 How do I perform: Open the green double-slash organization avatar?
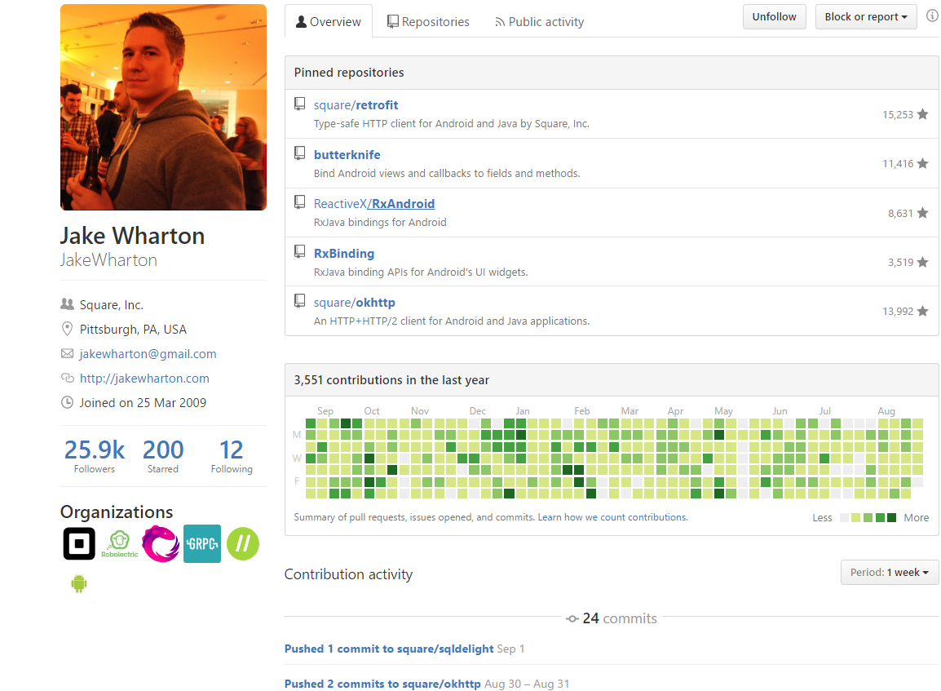coord(243,543)
